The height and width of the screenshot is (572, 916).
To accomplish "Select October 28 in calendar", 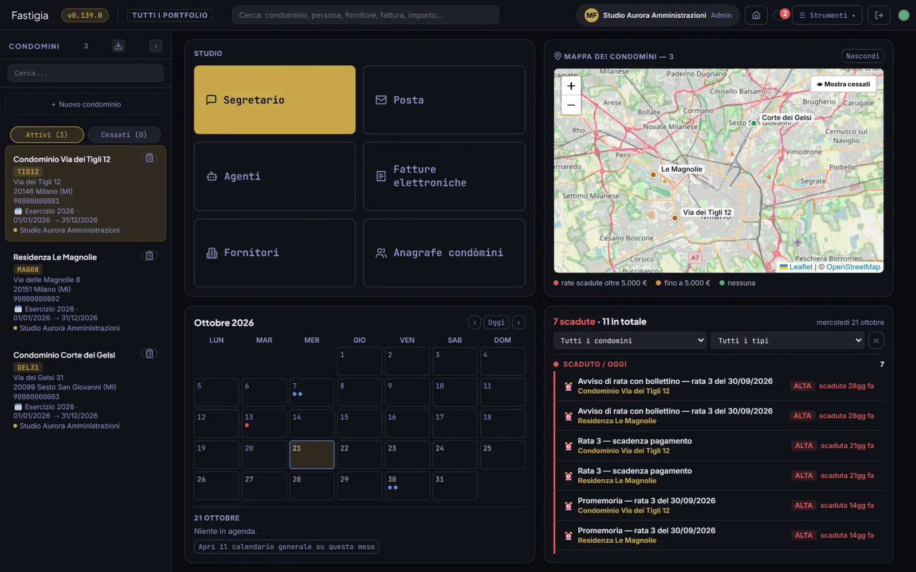I will pyautogui.click(x=311, y=486).
